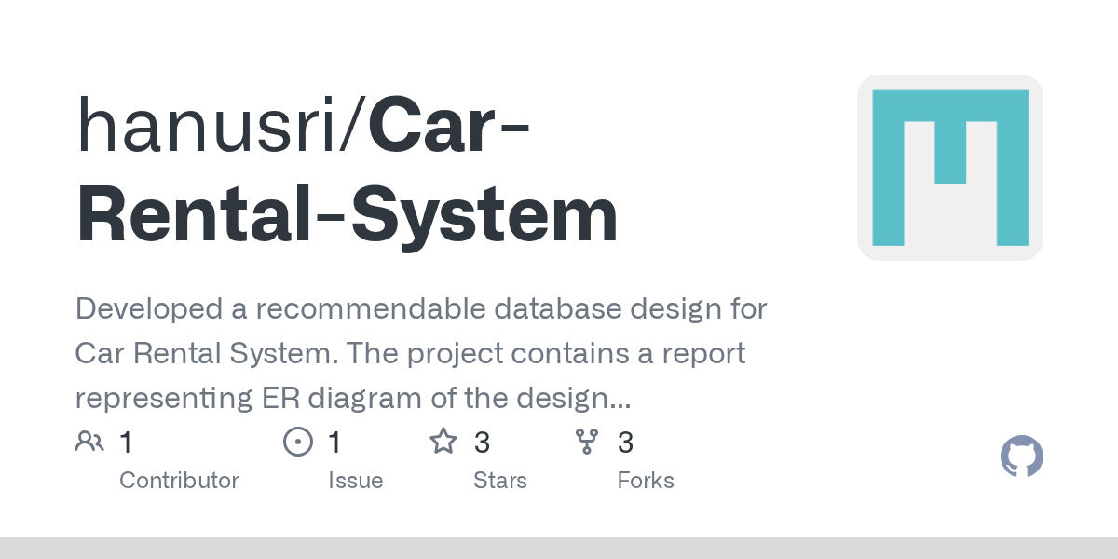This screenshot has height=559, width=1118.
Task: Click the gray bar along the bottom
Action: tap(559, 548)
